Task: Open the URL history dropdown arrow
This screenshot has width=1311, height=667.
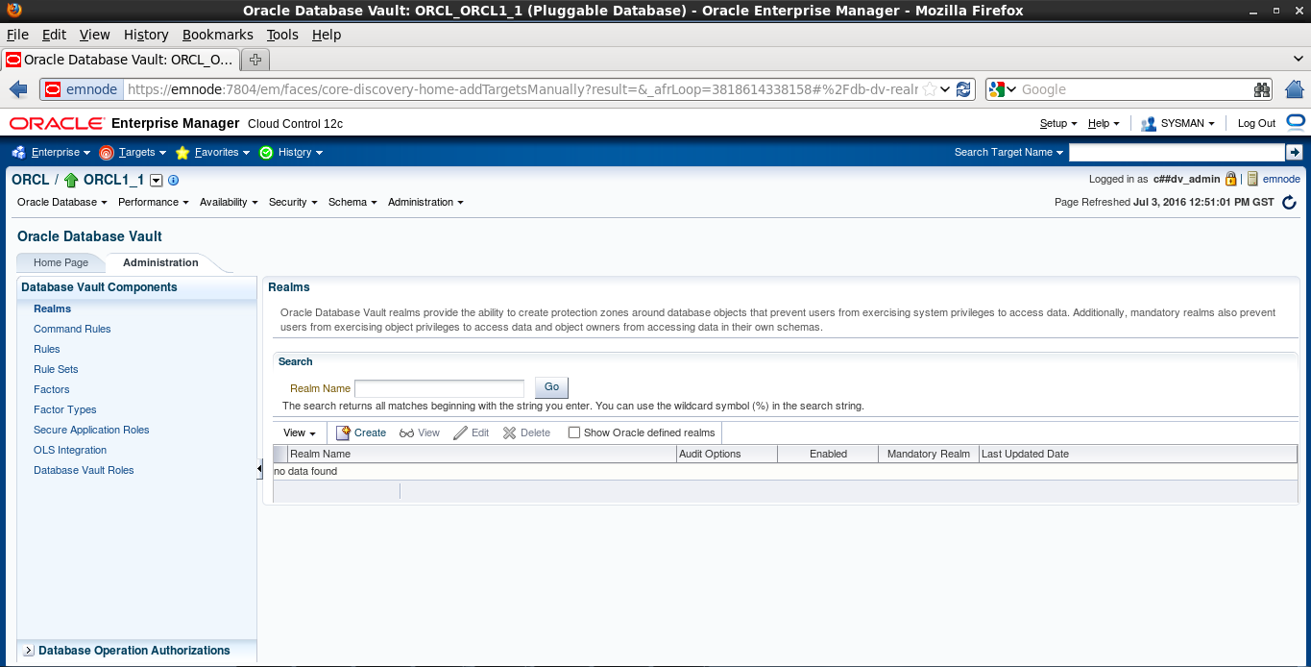Action: click(x=946, y=89)
